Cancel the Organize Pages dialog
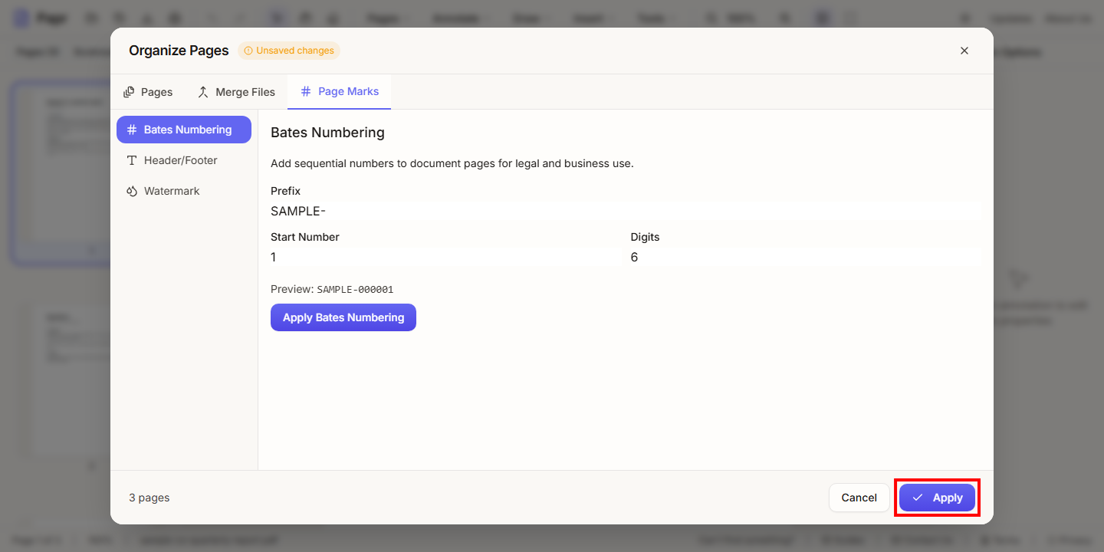This screenshot has height=552, width=1104. [x=859, y=498]
